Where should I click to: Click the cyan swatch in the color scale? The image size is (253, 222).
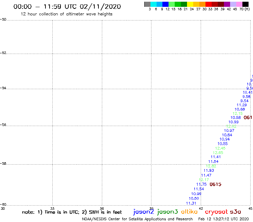(x=154, y=4)
